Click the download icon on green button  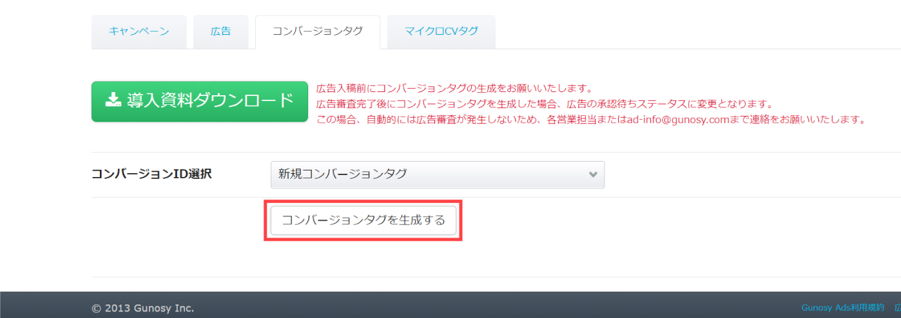(x=113, y=100)
